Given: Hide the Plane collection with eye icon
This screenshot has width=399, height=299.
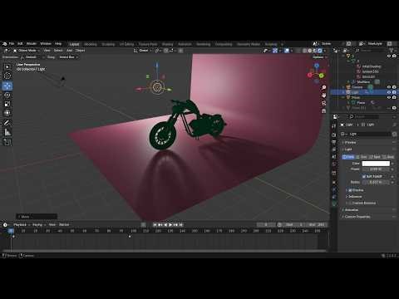Looking at the screenshot, I should coord(389,97).
